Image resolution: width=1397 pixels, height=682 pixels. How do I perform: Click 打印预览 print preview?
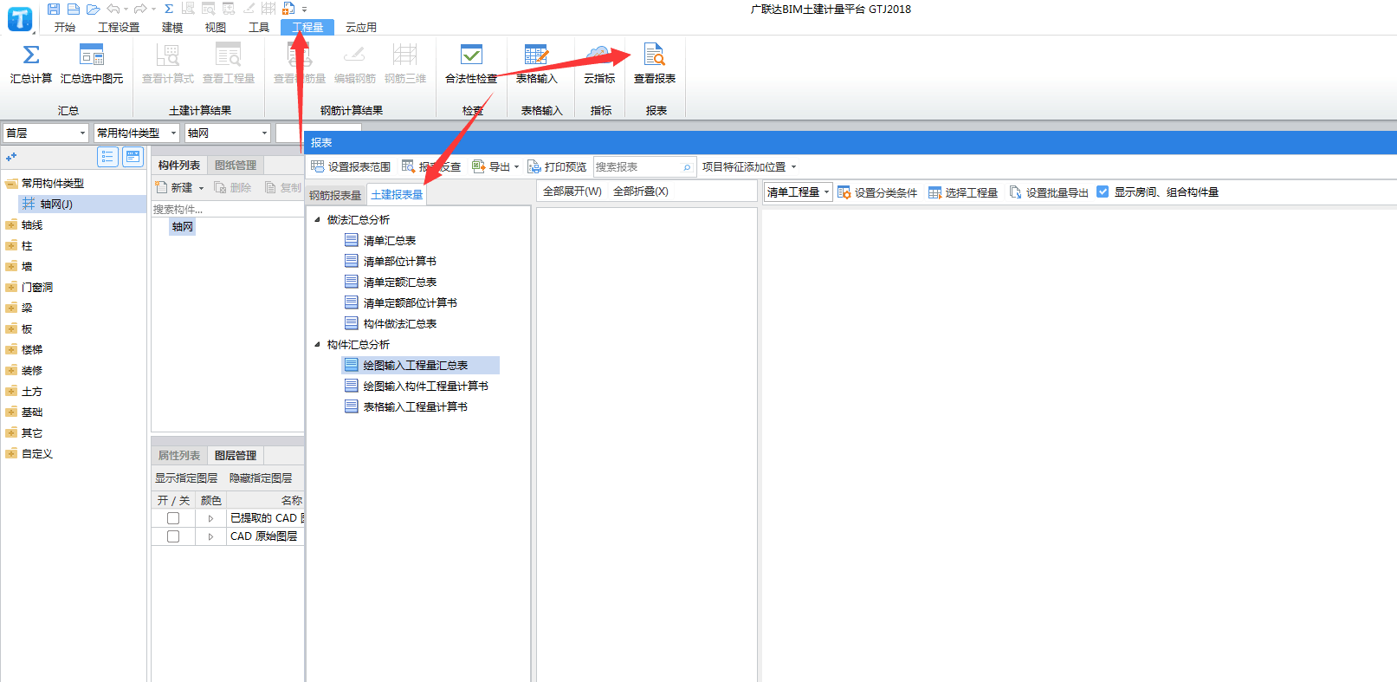(557, 166)
